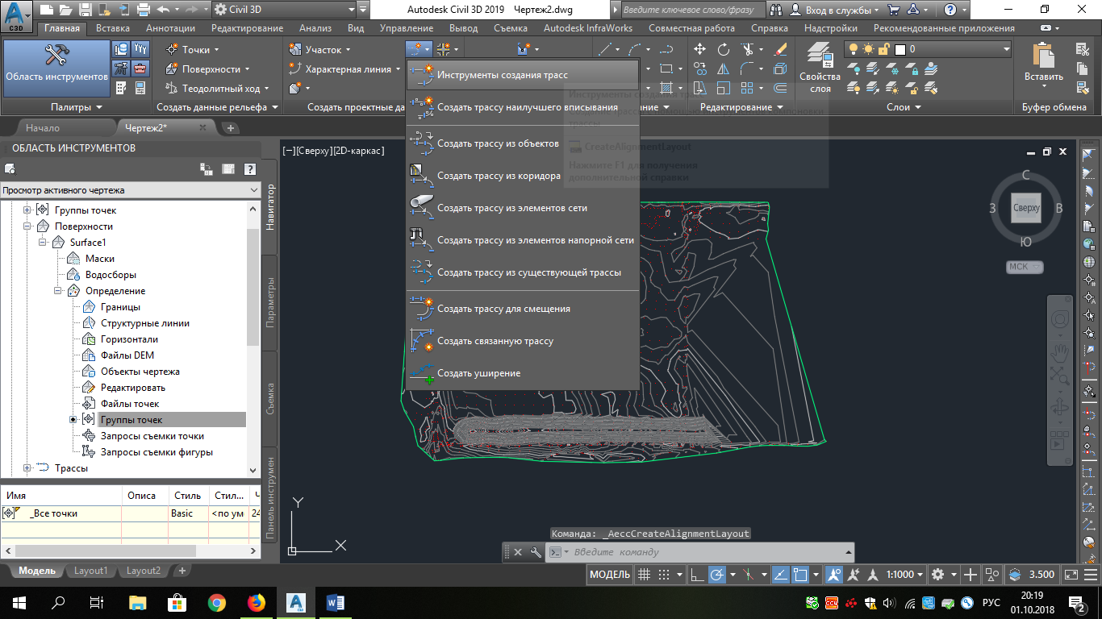This screenshot has width=1102, height=619.
Task: Click the МОДЕЛЬ status bar button
Action: [610, 575]
